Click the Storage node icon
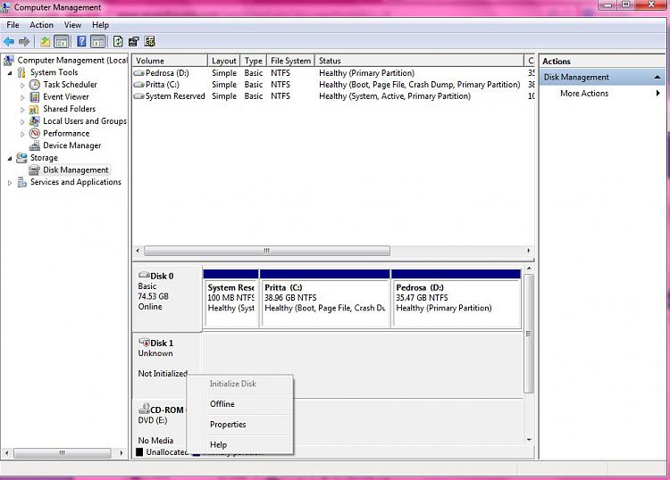The image size is (670, 480). [21, 158]
